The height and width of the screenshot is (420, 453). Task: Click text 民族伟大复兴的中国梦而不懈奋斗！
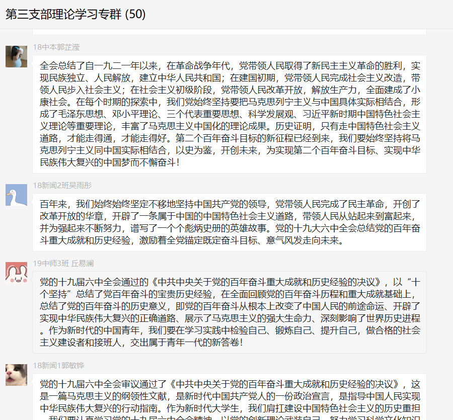(x=110, y=162)
